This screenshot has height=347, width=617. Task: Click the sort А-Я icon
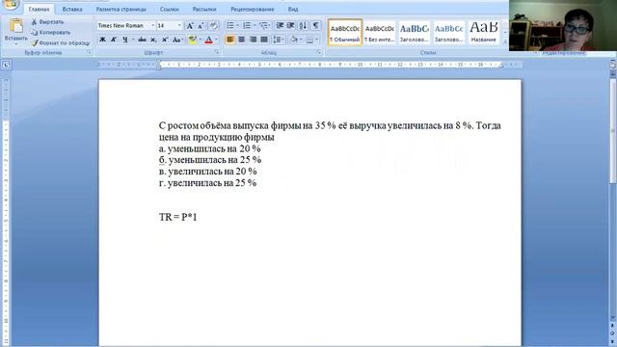[x=303, y=26]
